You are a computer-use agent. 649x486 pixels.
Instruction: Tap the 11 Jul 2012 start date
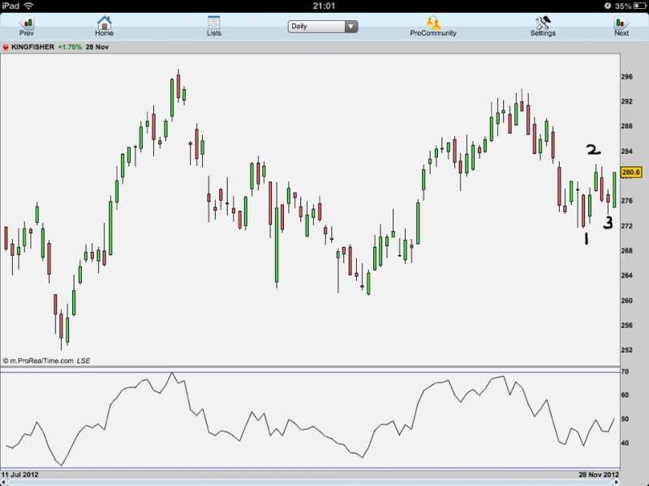[20, 474]
